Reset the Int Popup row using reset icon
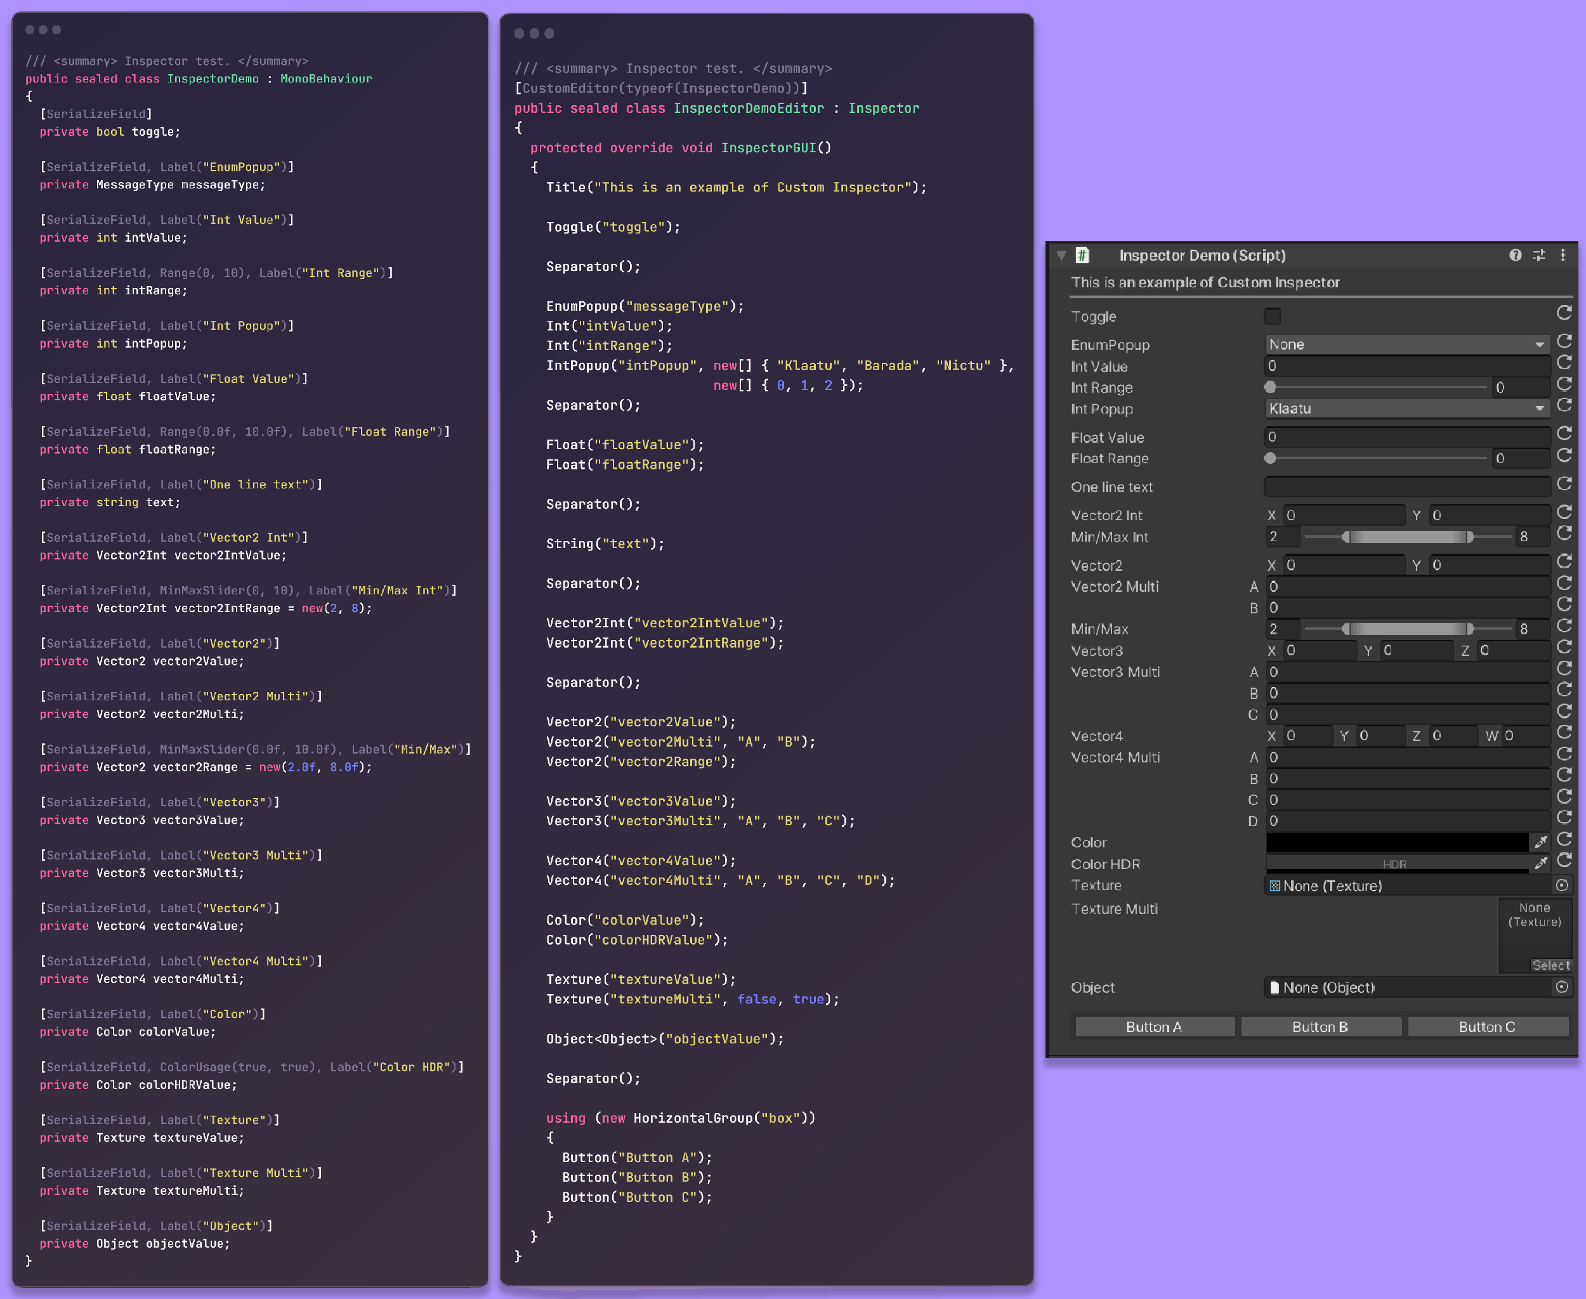Viewport: 1586px width, 1299px height. [x=1564, y=405]
